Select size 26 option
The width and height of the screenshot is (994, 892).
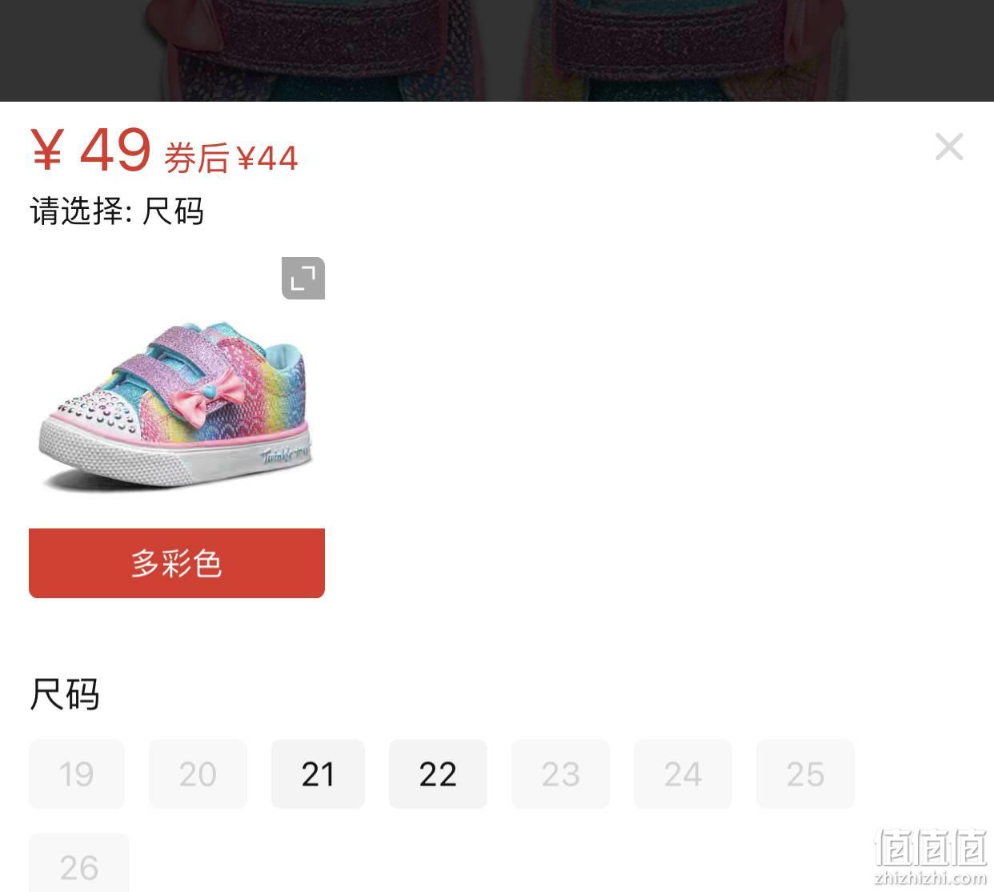pyautogui.click(x=78, y=865)
